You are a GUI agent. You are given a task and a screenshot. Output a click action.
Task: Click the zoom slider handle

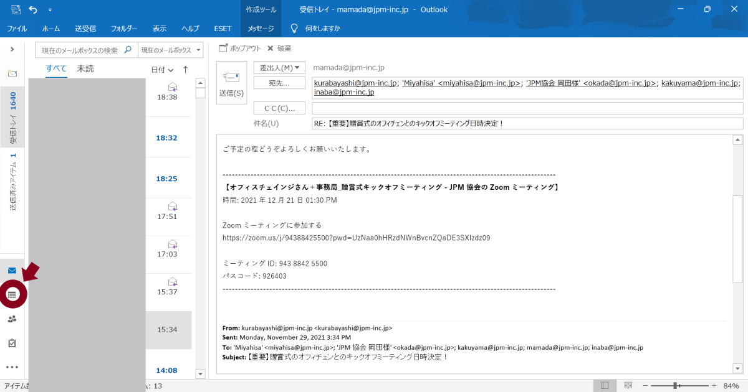[675, 386]
